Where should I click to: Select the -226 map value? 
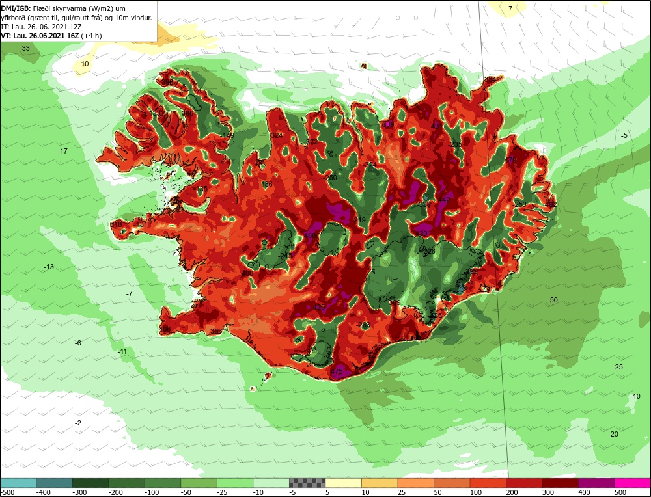point(428,251)
